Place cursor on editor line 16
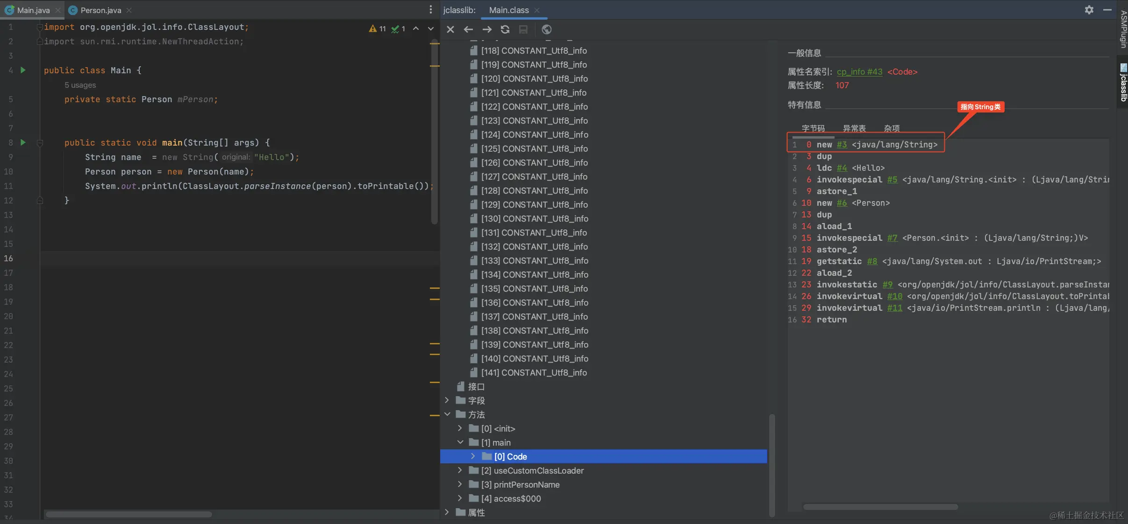This screenshot has height=524, width=1128. [239, 258]
